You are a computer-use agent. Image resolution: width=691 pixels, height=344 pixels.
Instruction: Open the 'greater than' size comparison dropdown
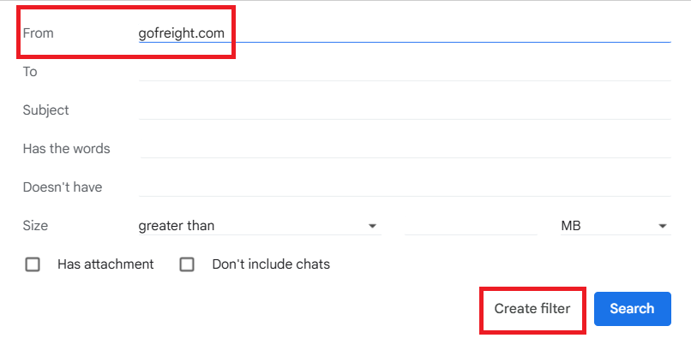(x=257, y=226)
